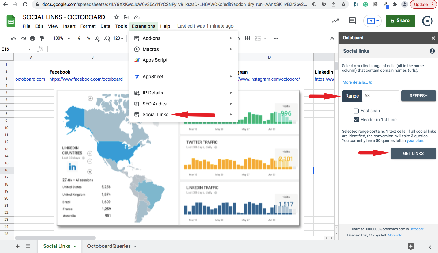
Task: Open the three-dot More toolbar options
Action: point(276,38)
